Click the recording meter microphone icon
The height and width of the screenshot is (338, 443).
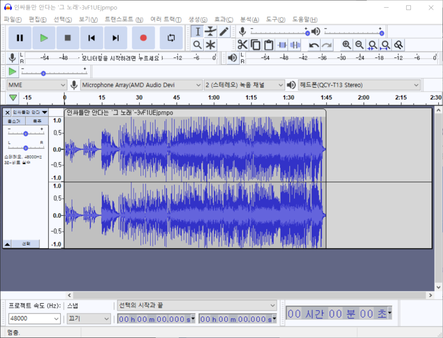click(12, 58)
